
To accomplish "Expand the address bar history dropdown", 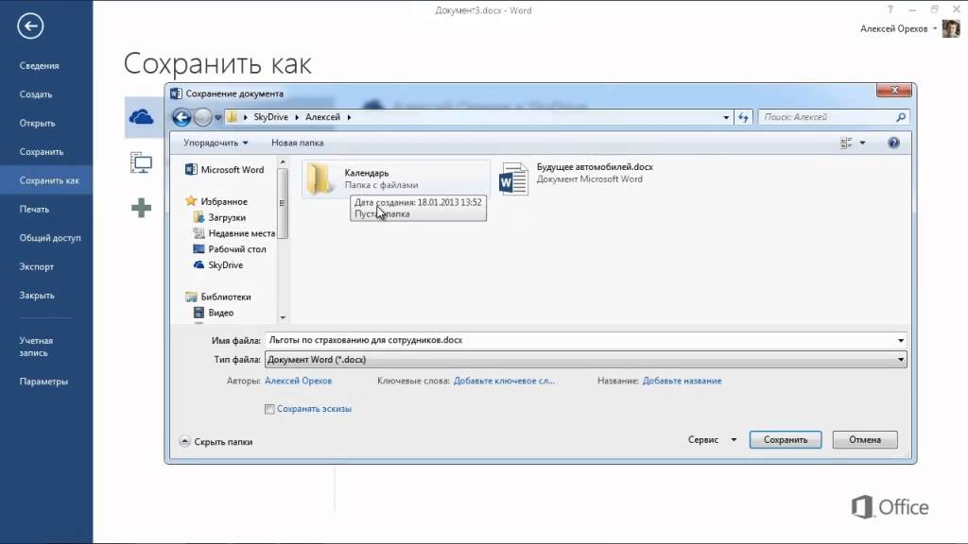I will 726,117.
